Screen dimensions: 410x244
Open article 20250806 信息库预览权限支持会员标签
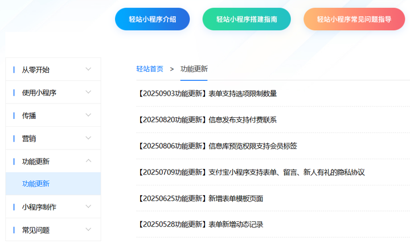coord(218,146)
